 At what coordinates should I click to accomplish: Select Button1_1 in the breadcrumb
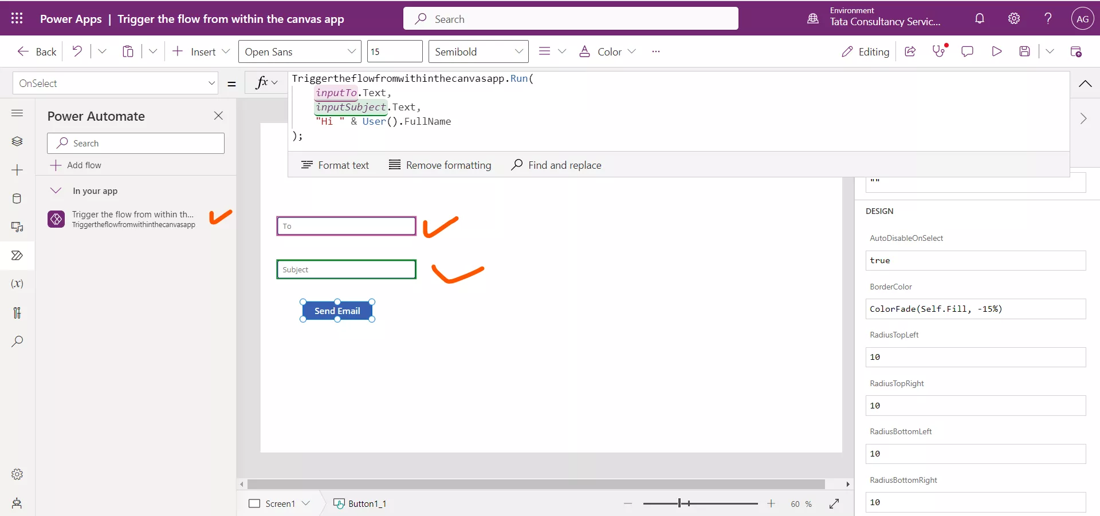(x=367, y=504)
